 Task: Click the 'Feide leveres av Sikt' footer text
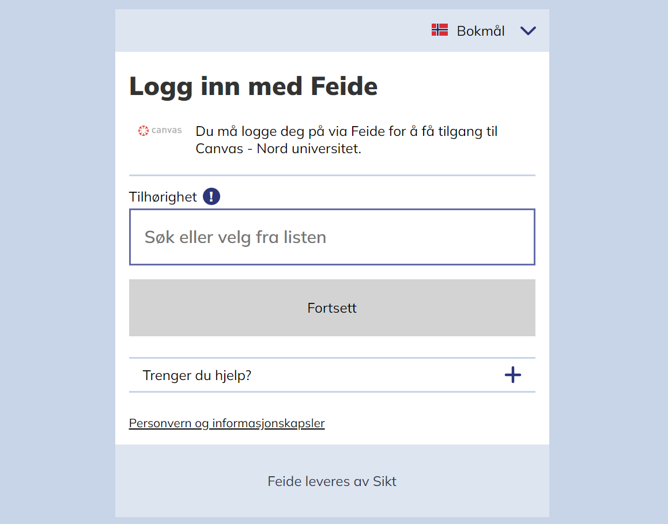(x=332, y=481)
